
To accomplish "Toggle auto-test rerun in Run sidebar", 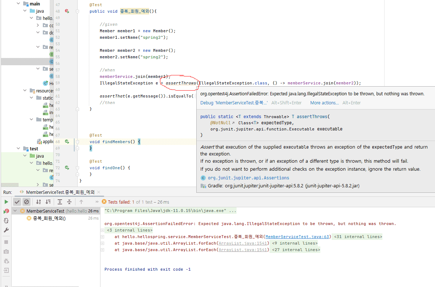I will [6, 221].
